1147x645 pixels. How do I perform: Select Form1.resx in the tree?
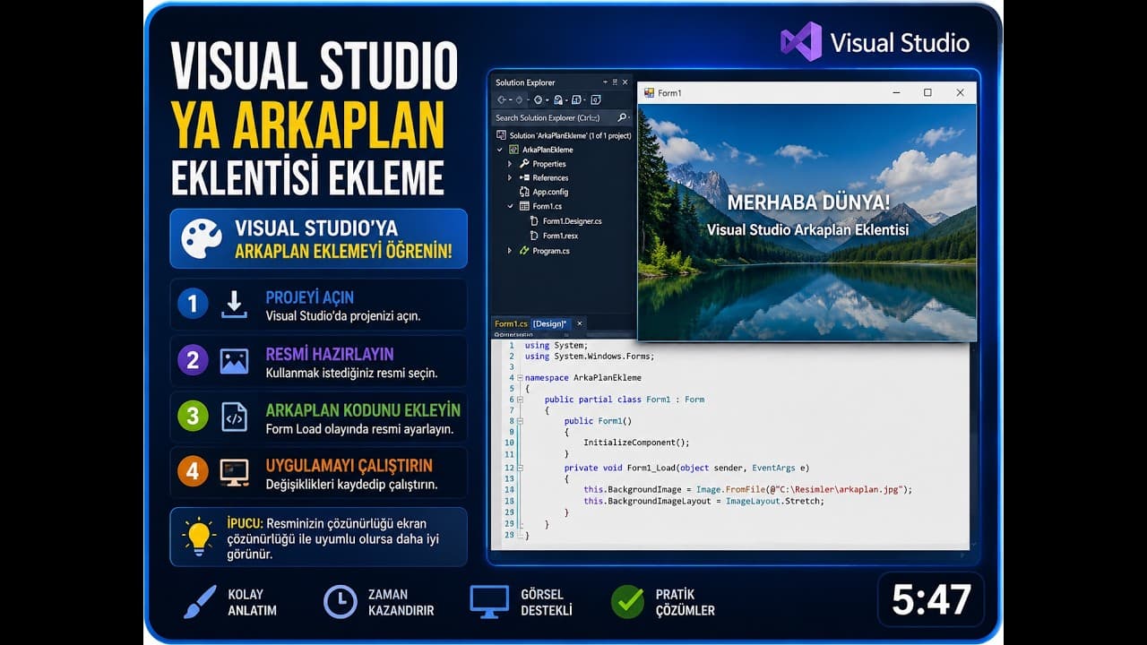(x=562, y=236)
